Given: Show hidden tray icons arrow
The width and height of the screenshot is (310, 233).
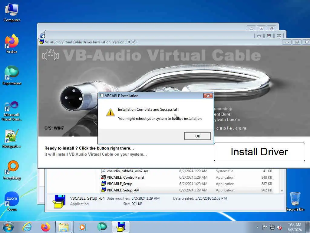Looking at the screenshot, I should click(257, 228).
